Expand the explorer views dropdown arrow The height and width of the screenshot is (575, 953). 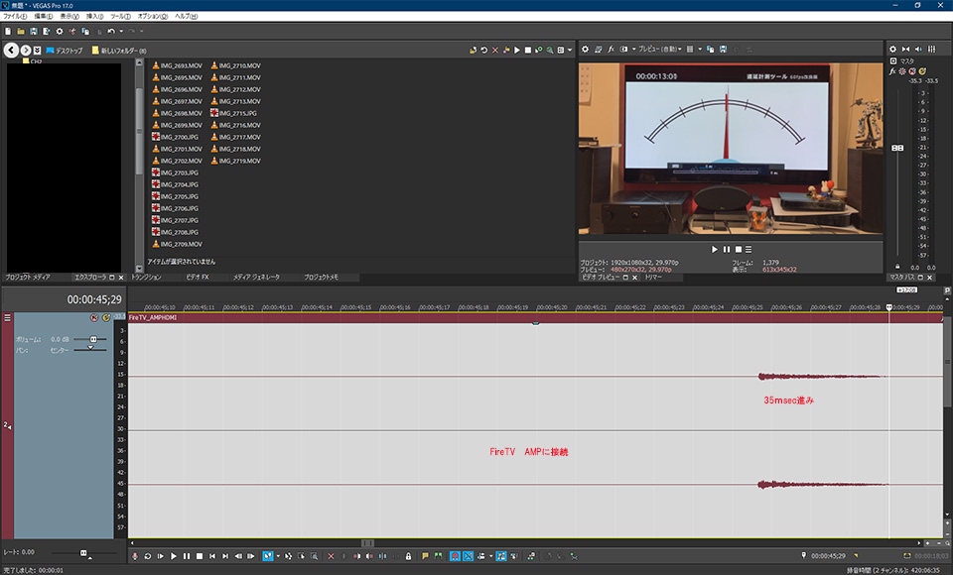click(x=571, y=50)
